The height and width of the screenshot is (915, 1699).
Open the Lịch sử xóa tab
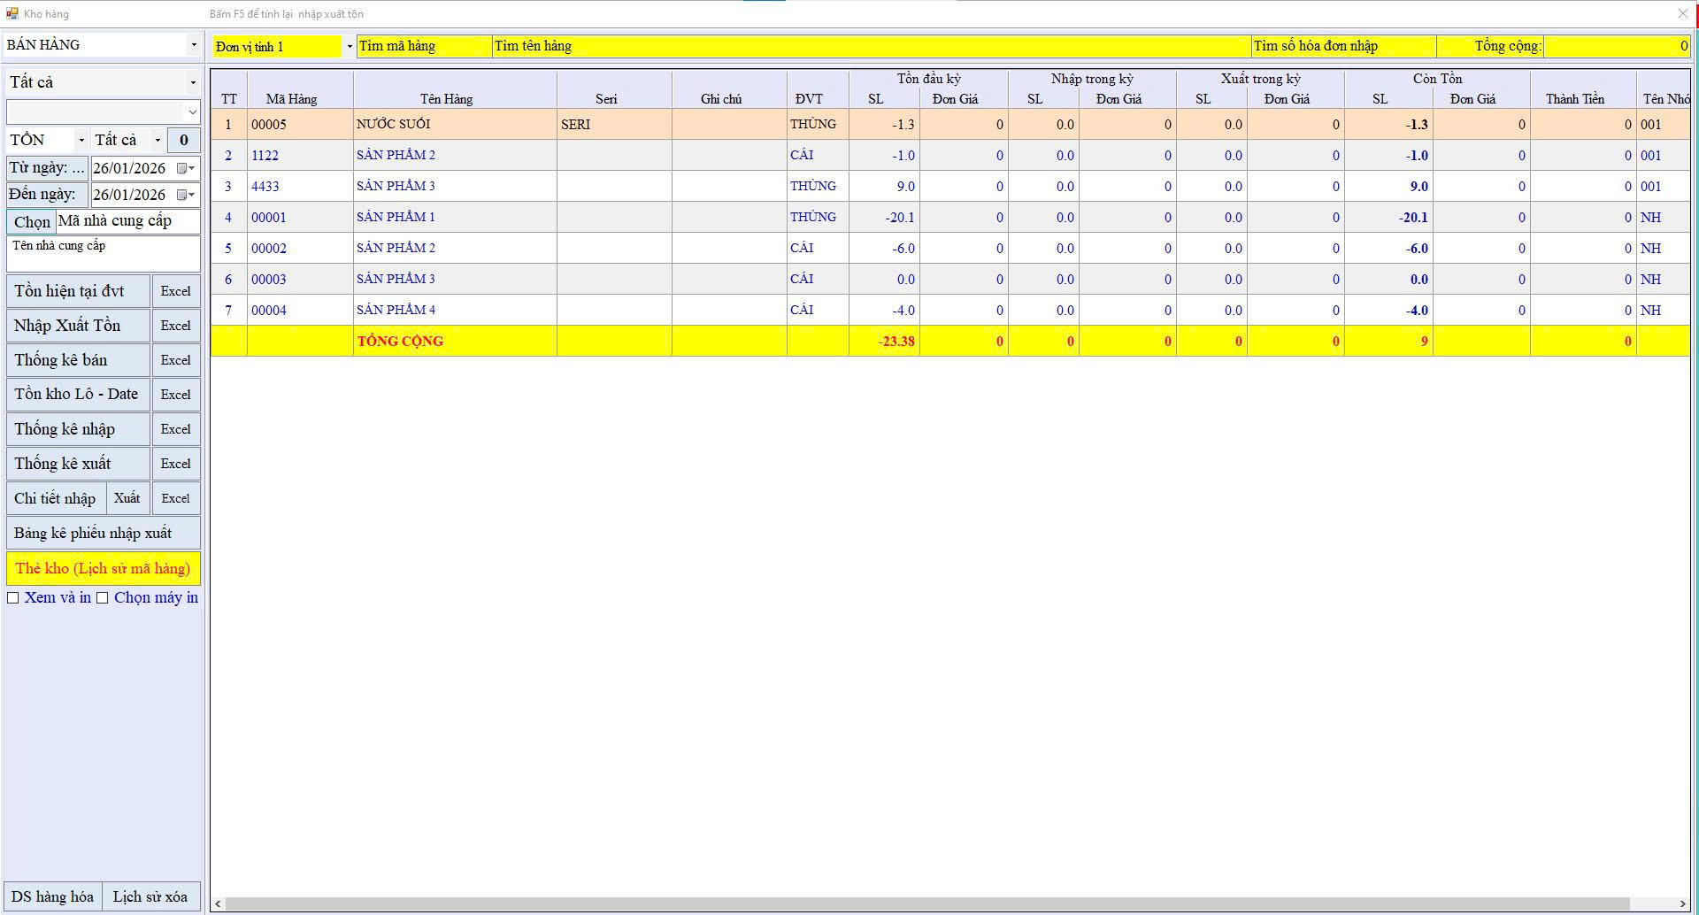150,896
